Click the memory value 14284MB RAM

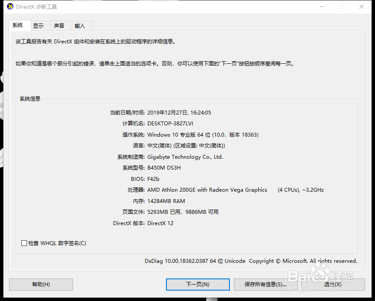(x=166, y=201)
